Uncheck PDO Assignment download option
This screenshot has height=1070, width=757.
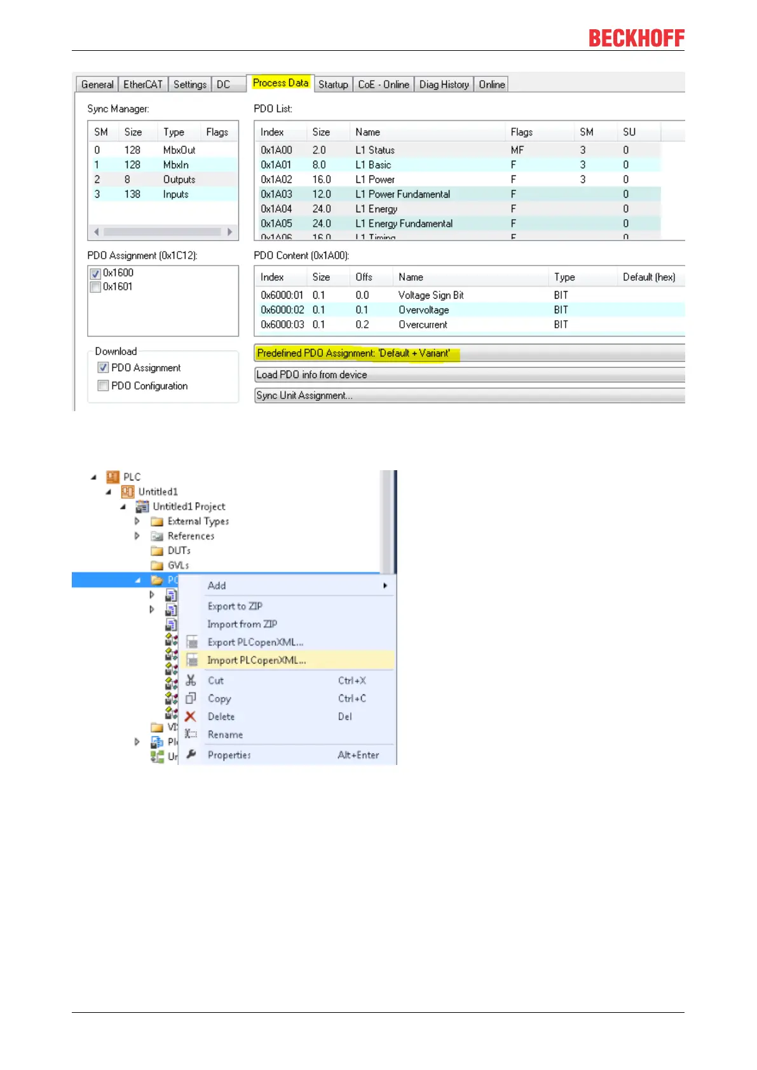[x=103, y=367]
